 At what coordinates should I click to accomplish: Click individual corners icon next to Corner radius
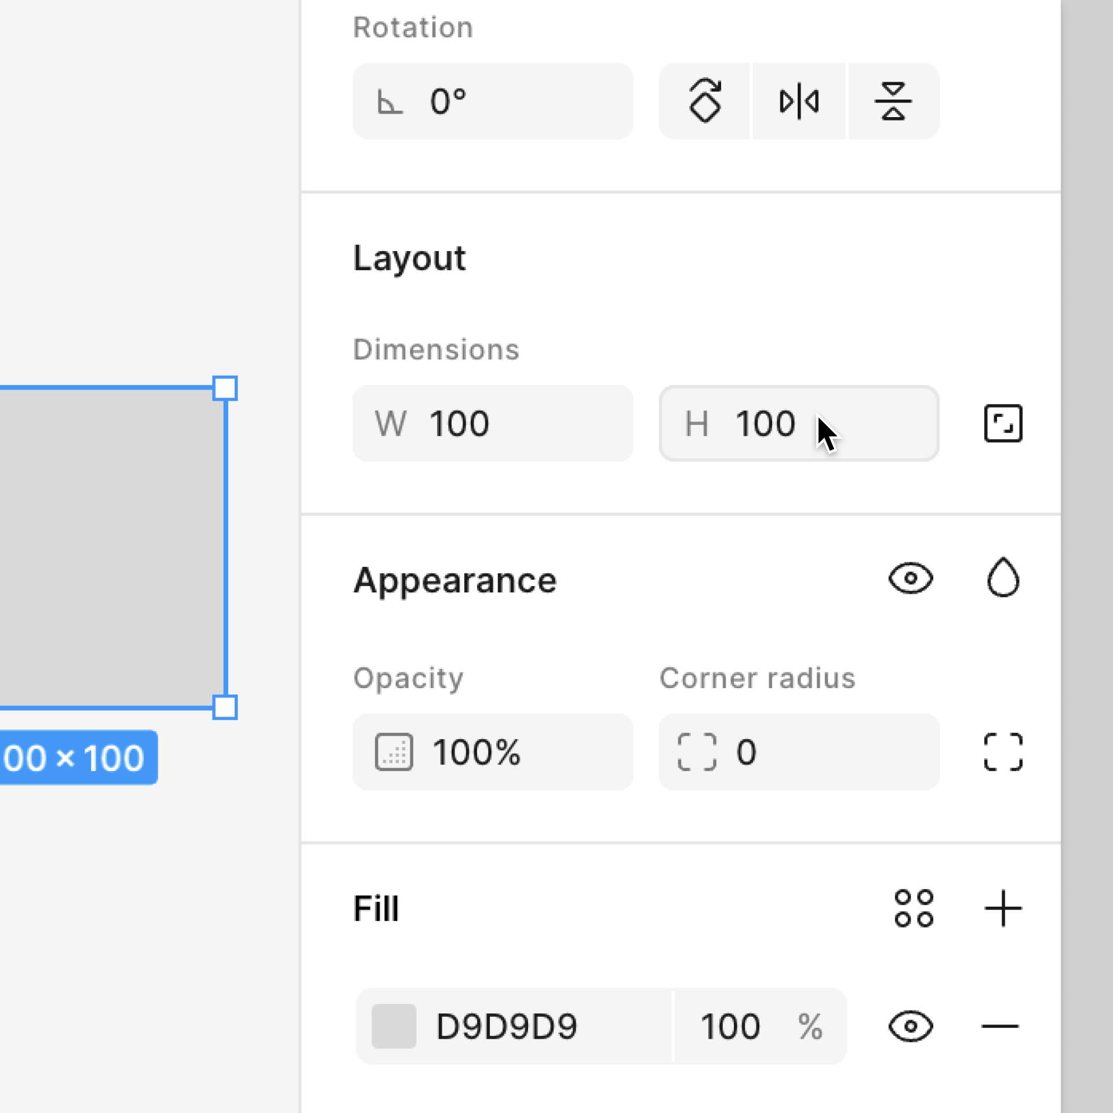[1003, 752]
